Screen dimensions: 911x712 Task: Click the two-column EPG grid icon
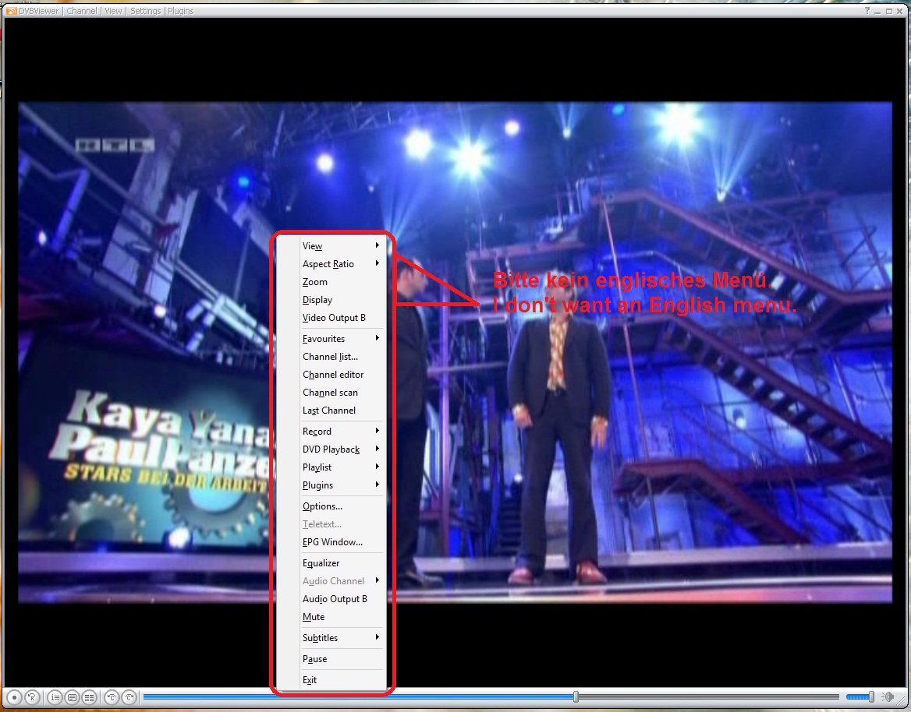pos(90,697)
